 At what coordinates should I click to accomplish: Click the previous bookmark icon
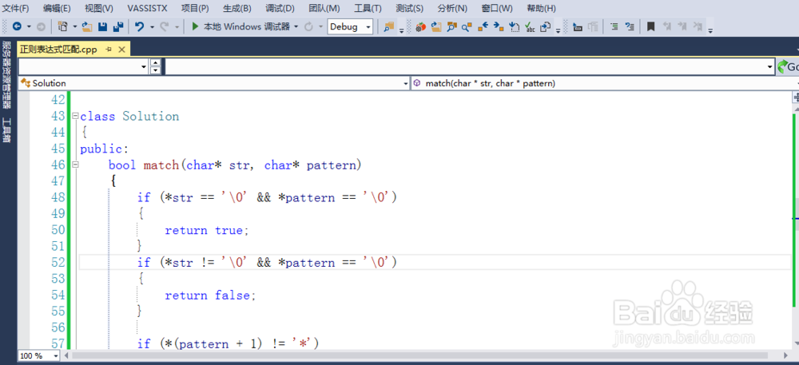pyautogui.click(x=666, y=26)
